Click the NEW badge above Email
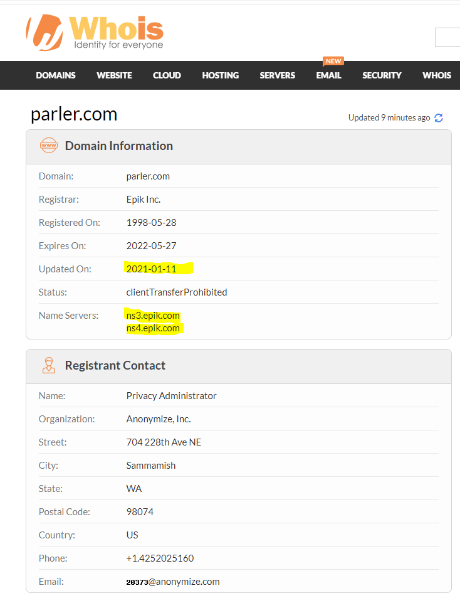This screenshot has width=460, height=598. 333,61
